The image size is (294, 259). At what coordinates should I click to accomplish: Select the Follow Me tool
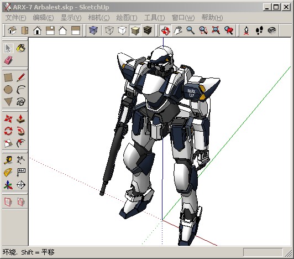[21, 131]
